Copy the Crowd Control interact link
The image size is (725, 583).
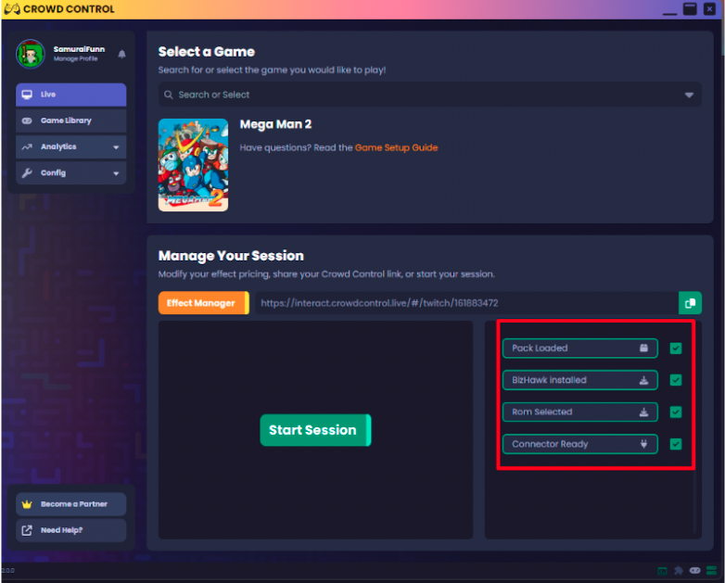coord(689,303)
